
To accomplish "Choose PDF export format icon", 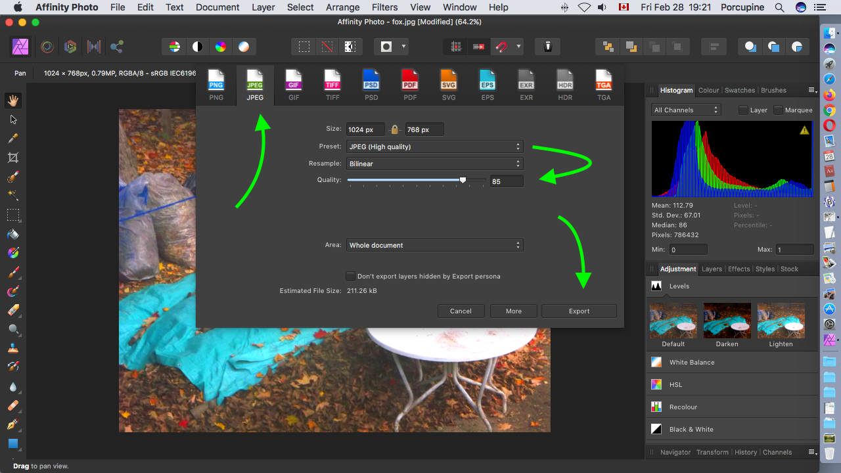I will tap(410, 85).
